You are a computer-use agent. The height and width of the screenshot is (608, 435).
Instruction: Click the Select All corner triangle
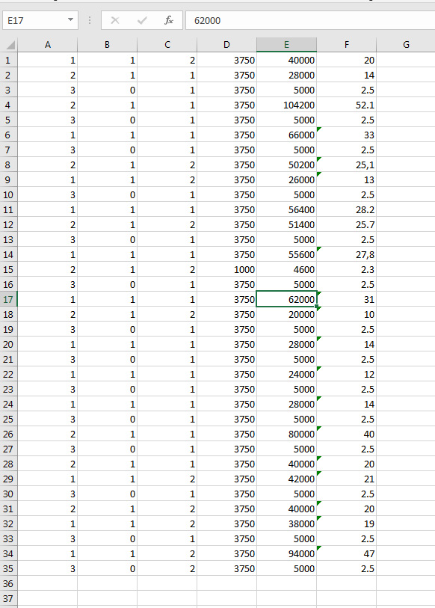click(x=9, y=45)
